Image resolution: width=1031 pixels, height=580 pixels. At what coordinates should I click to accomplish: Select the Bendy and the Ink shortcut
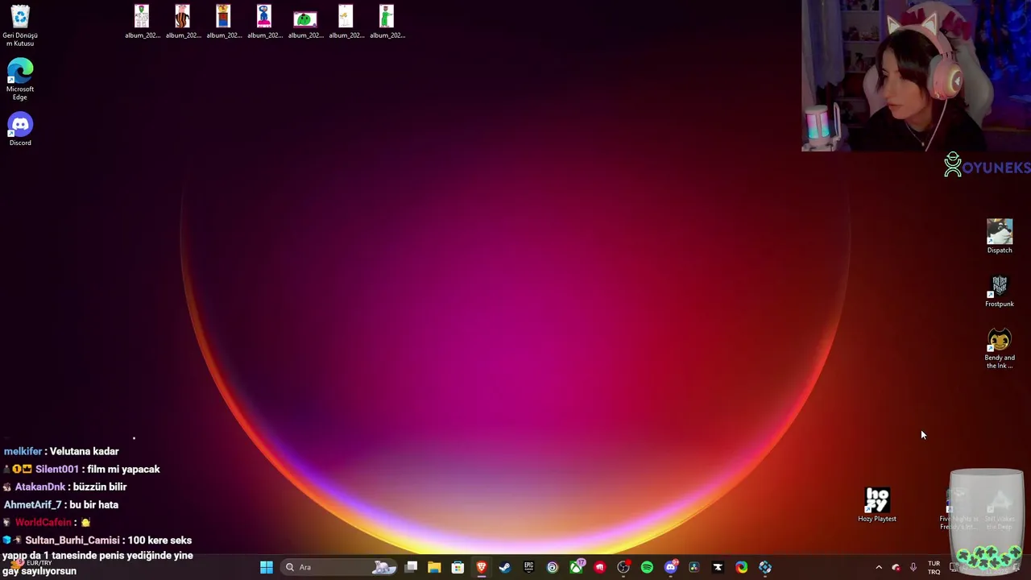pos(1000,349)
